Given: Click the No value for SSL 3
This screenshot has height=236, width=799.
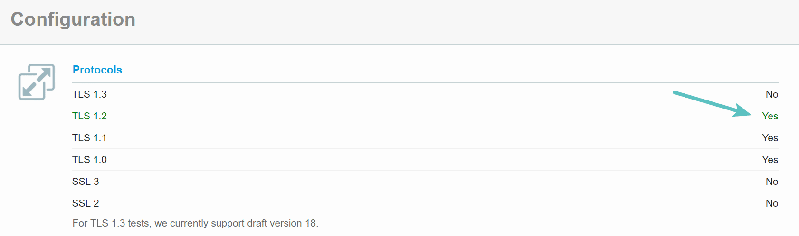Looking at the screenshot, I should [771, 182].
